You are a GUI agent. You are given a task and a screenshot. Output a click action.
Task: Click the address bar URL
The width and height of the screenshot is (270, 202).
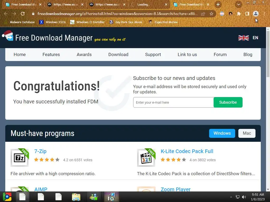[117, 14]
